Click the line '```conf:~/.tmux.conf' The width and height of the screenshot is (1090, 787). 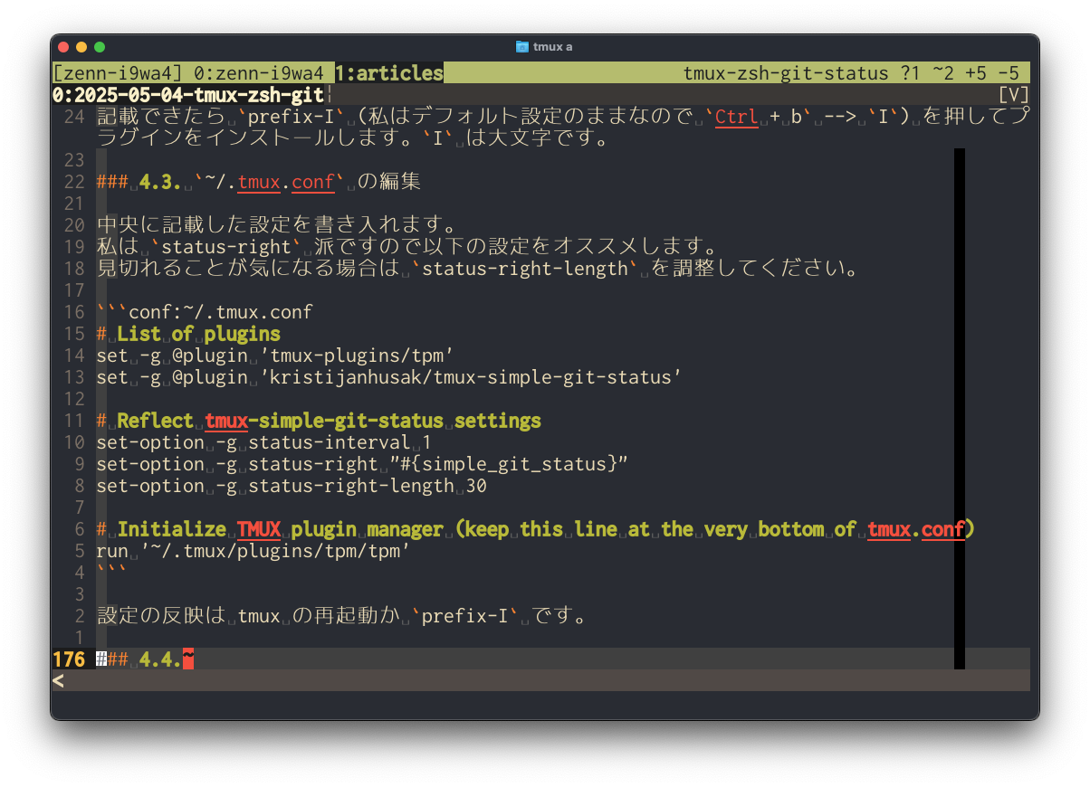pyautogui.click(x=205, y=312)
